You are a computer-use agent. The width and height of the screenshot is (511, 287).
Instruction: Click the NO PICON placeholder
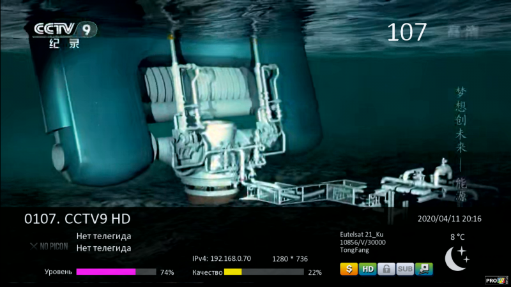pos(48,245)
